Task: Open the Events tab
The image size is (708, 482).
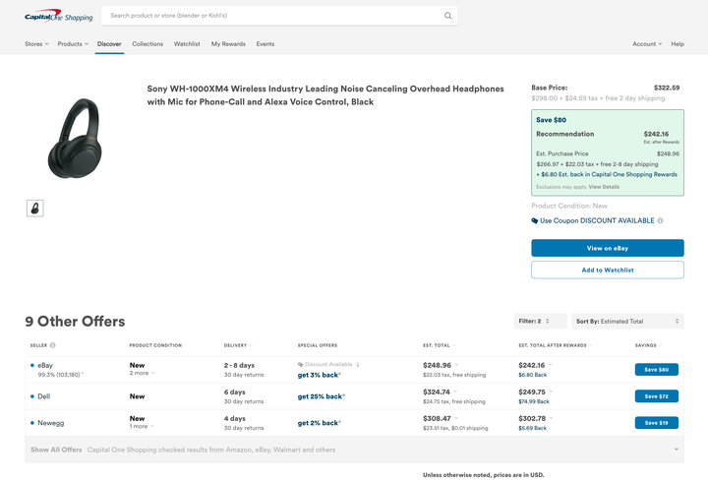Action: click(x=265, y=44)
